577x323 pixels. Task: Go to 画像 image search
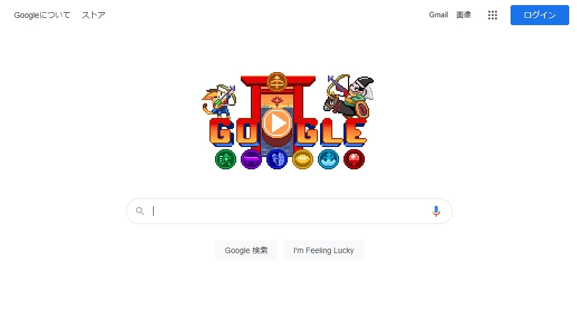pyautogui.click(x=464, y=15)
